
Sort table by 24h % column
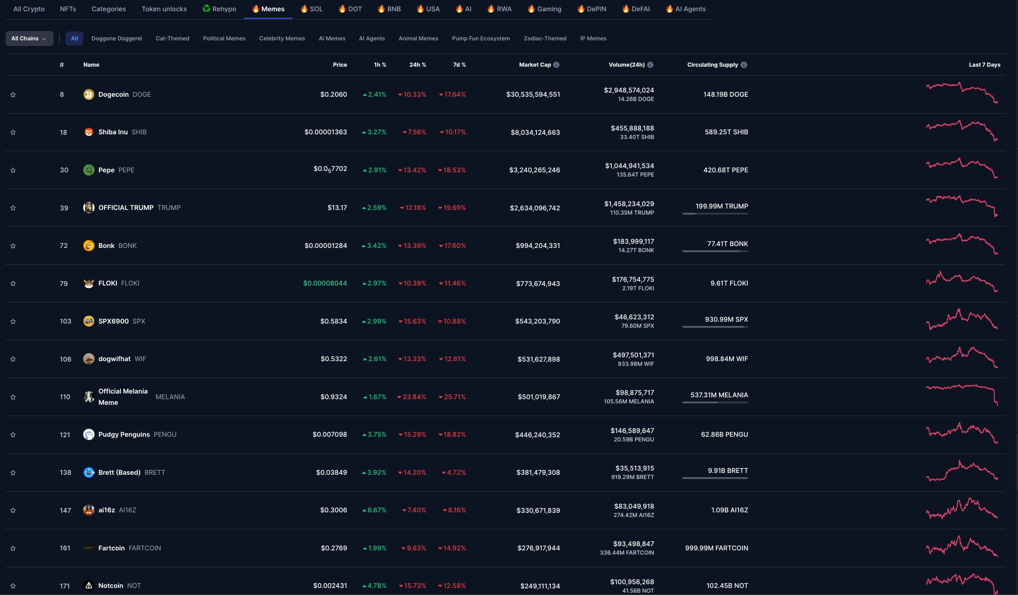point(417,65)
